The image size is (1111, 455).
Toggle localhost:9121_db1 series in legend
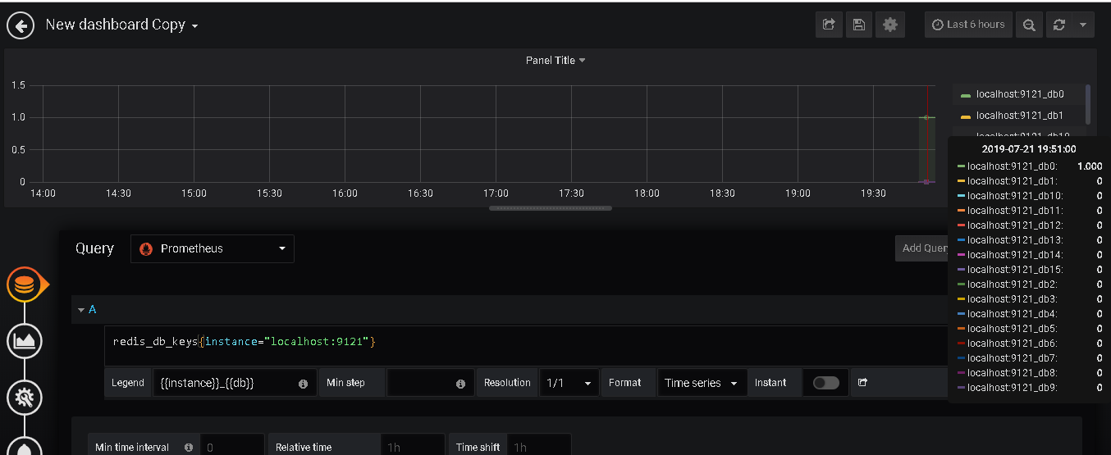(1020, 116)
